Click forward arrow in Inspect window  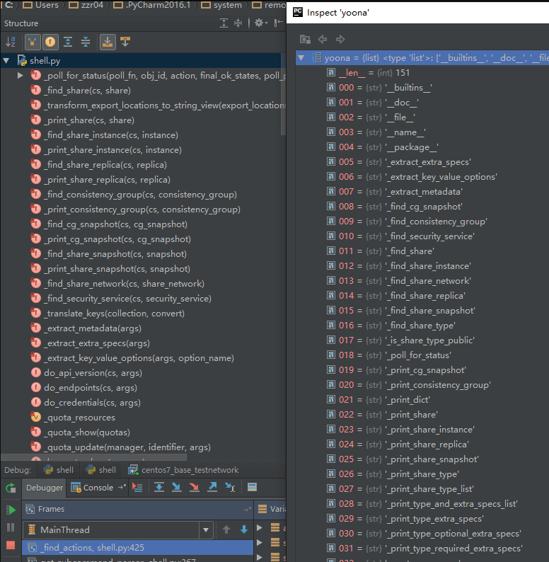[340, 39]
